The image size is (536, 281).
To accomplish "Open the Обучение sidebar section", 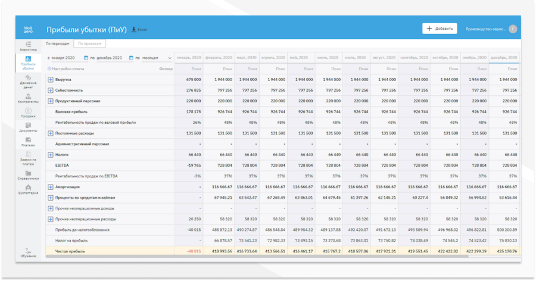I will [28, 253].
